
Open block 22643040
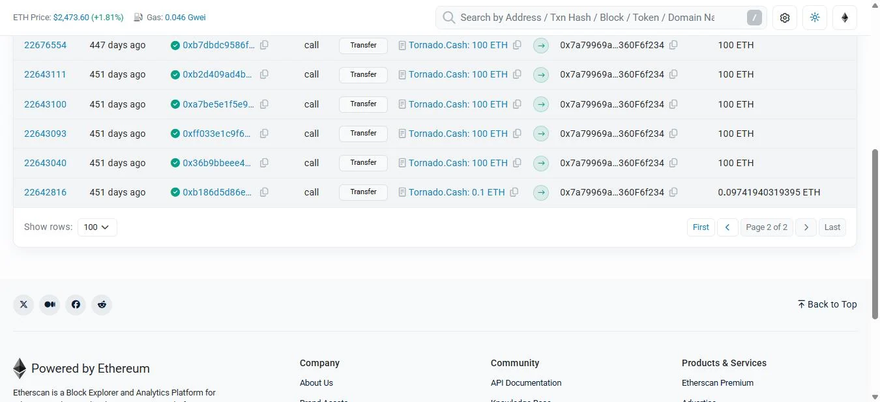[45, 163]
